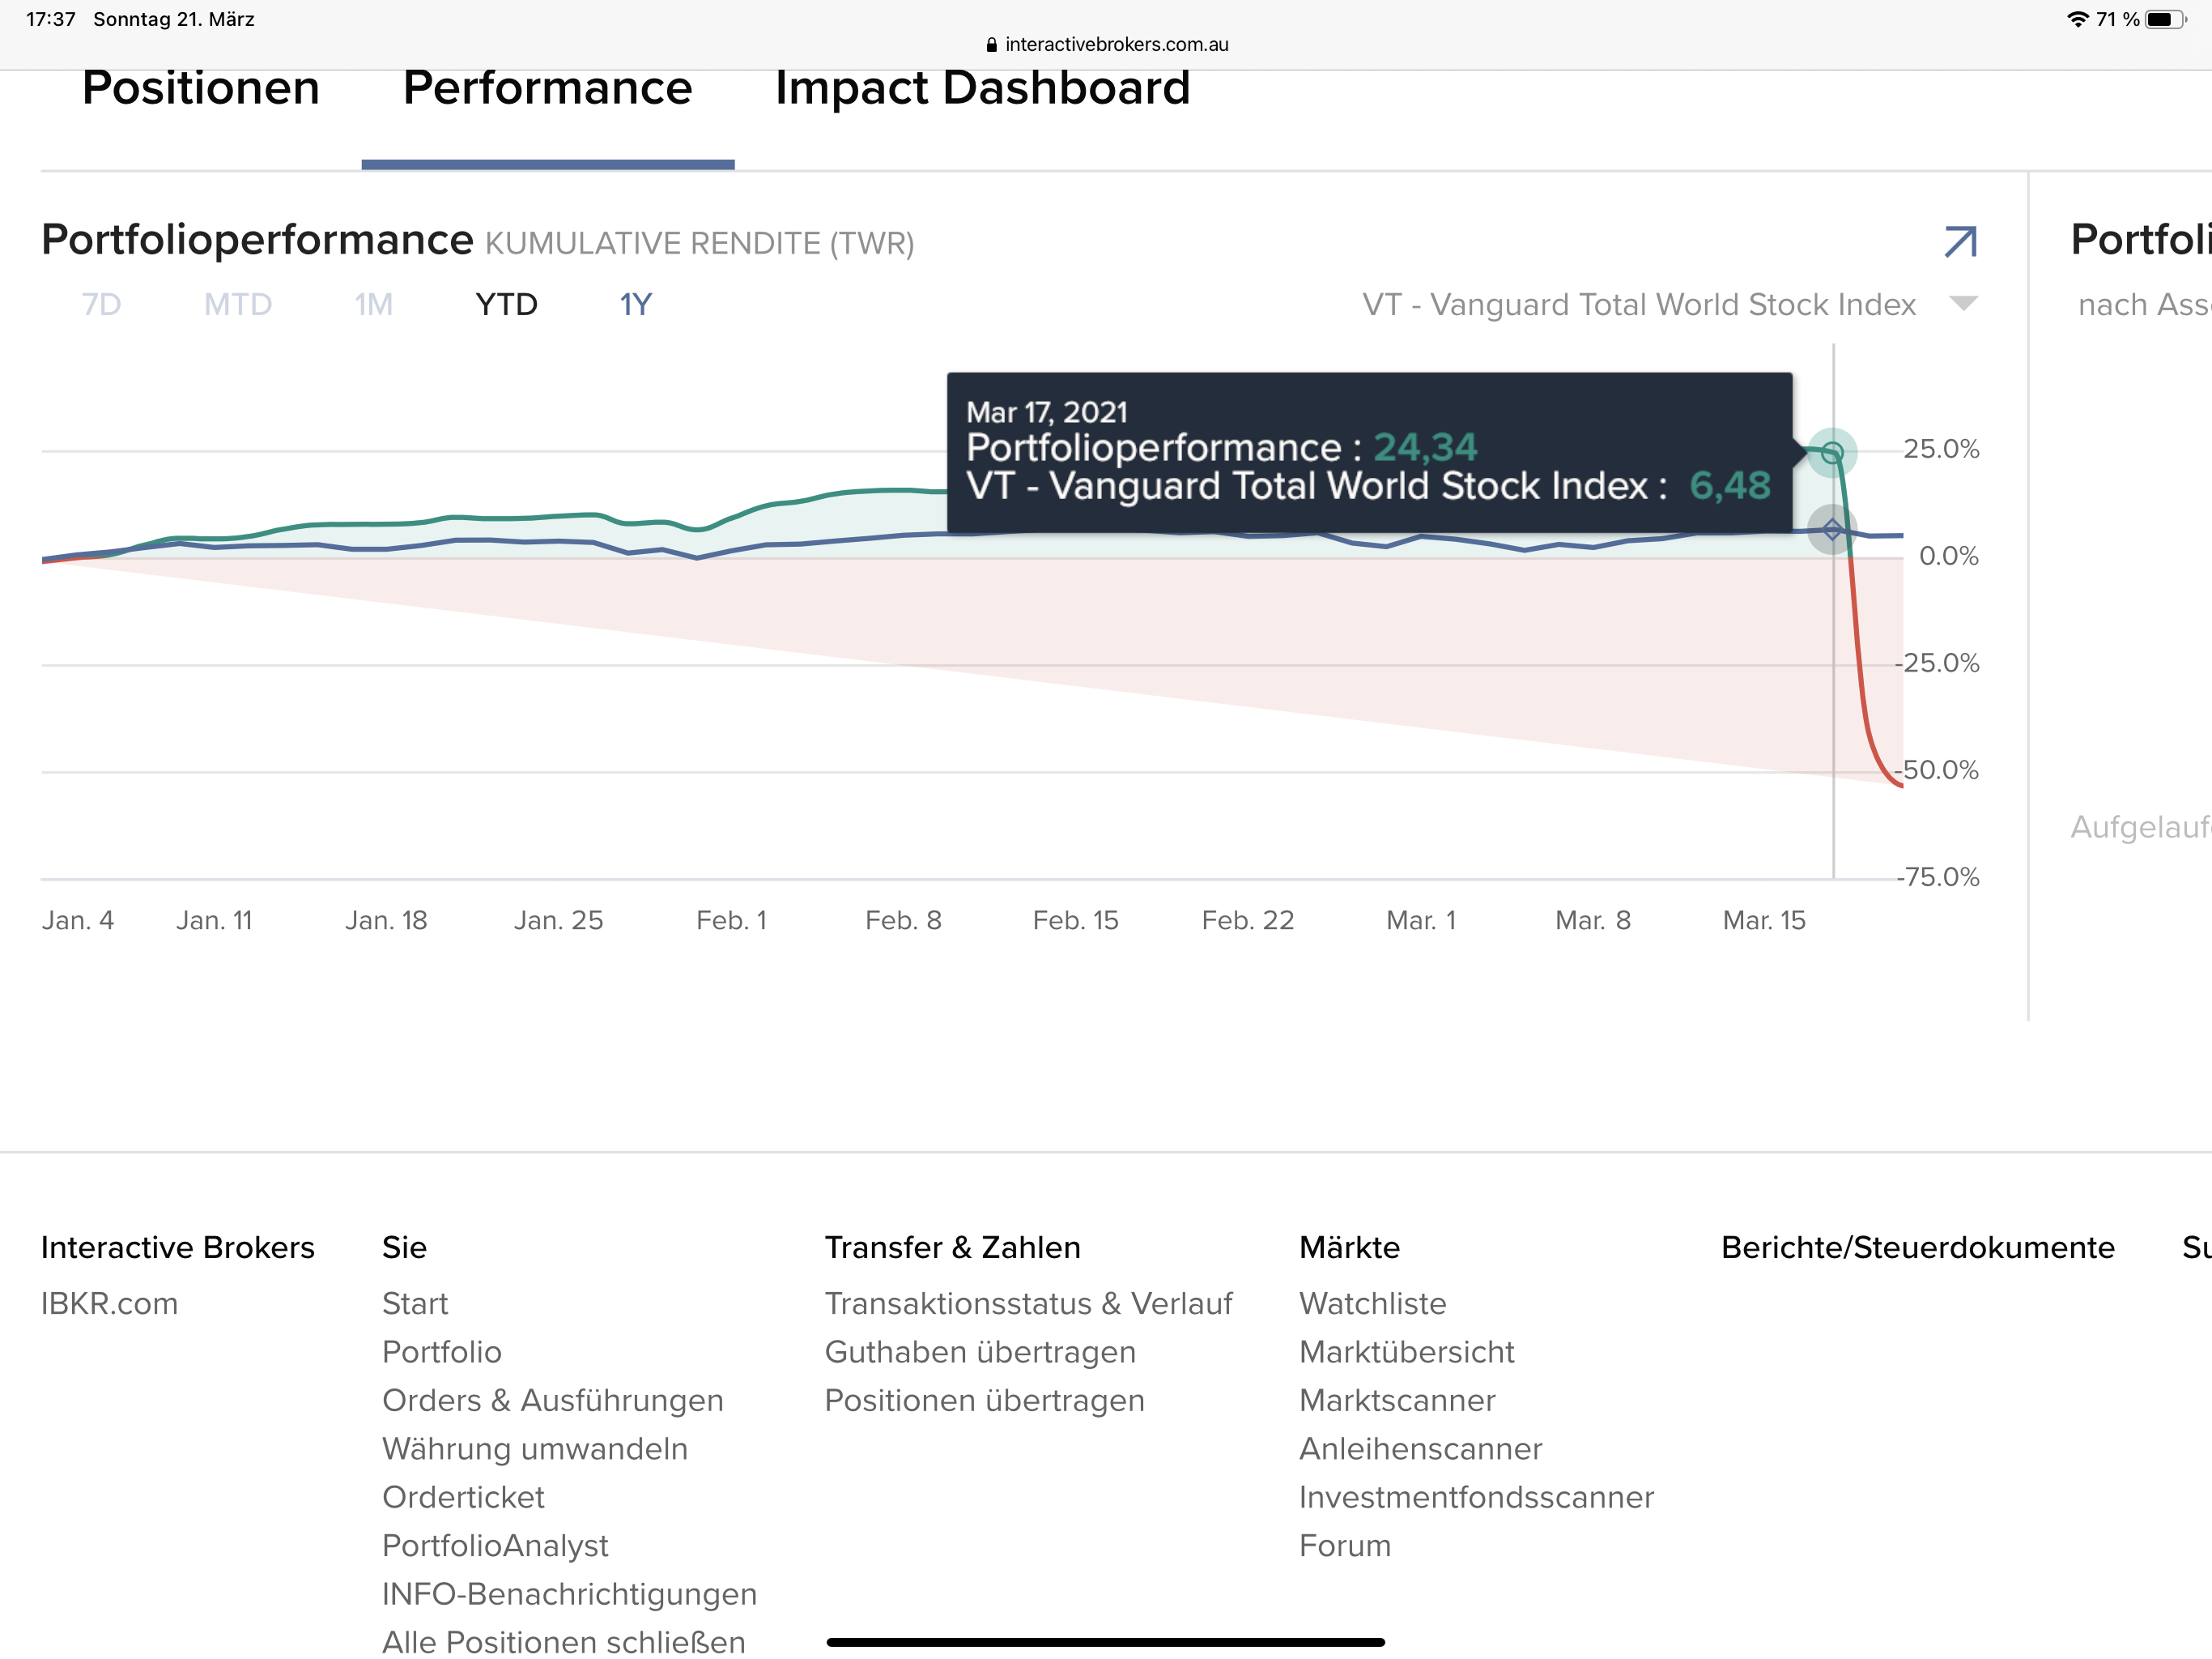Click the VT Vanguard Total World Stock Index selector
This screenshot has height=1659, width=2212.
(1638, 305)
